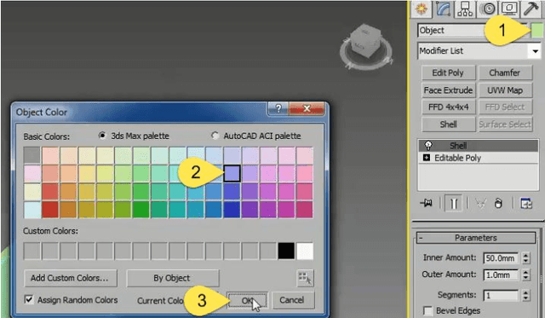Apply the Shell modifier button
545x318 pixels.
pyautogui.click(x=448, y=124)
